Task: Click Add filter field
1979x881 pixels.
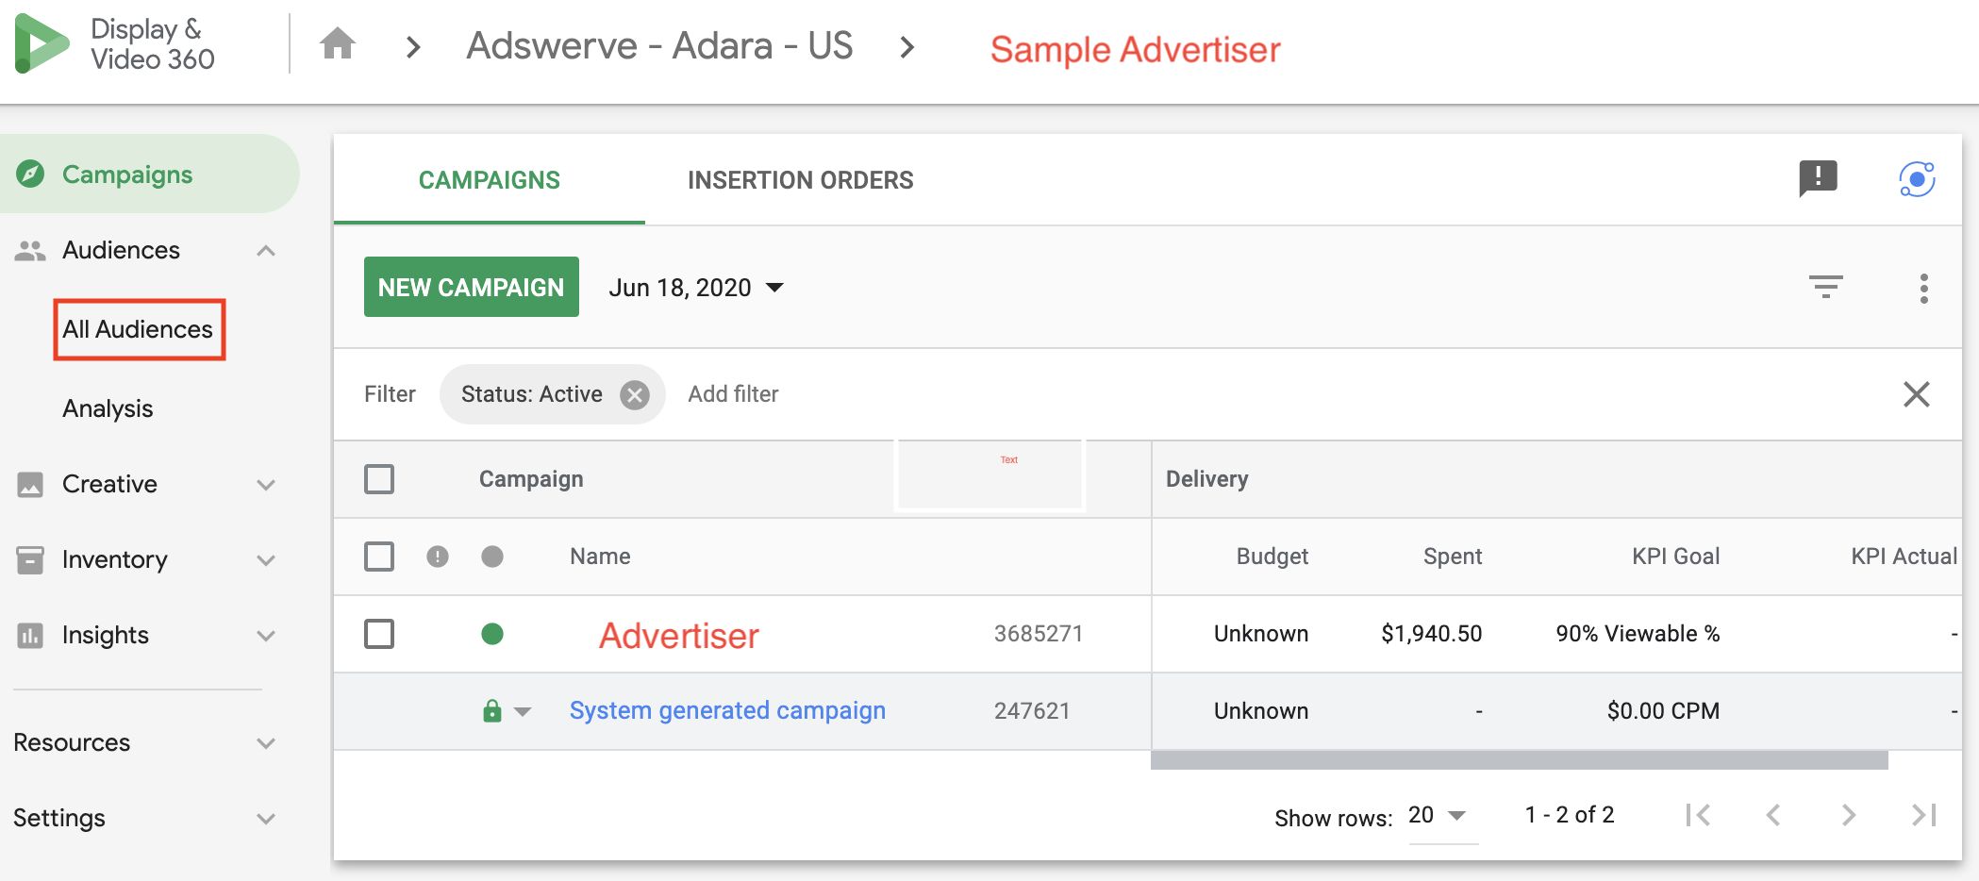Action: pyautogui.click(x=733, y=394)
